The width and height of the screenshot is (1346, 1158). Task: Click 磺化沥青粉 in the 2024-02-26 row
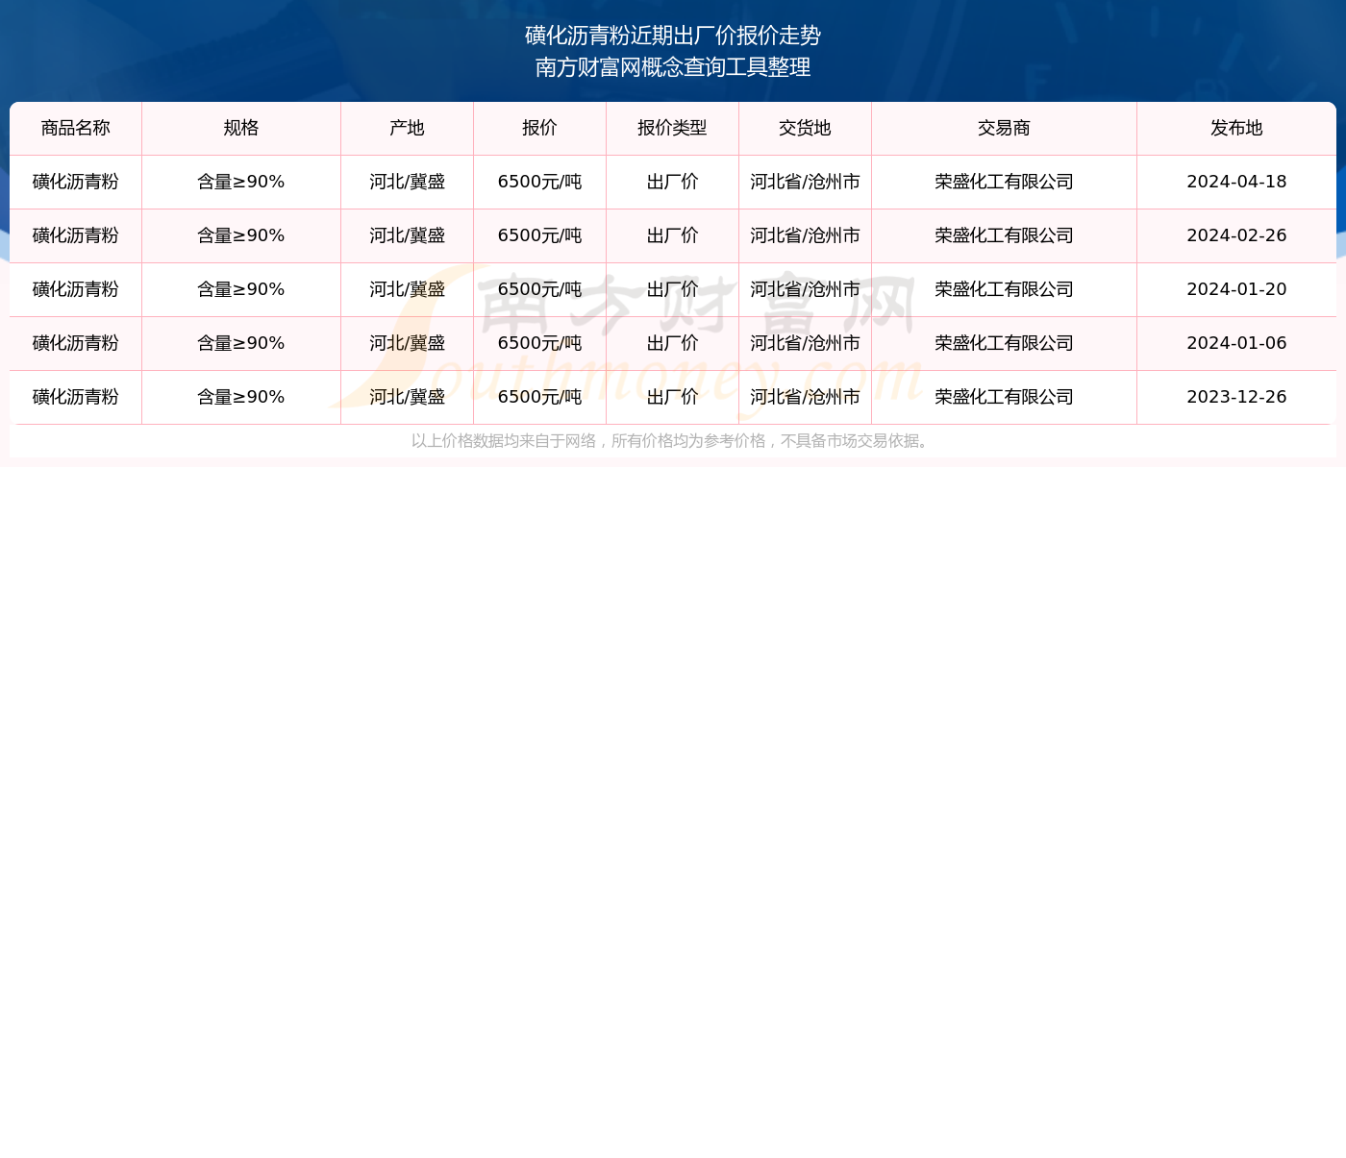[x=76, y=235]
